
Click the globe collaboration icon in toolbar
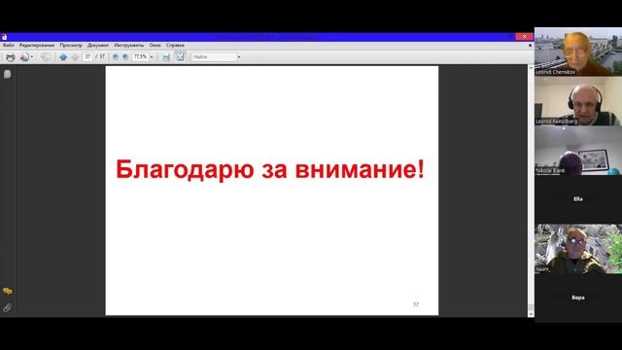pos(24,57)
